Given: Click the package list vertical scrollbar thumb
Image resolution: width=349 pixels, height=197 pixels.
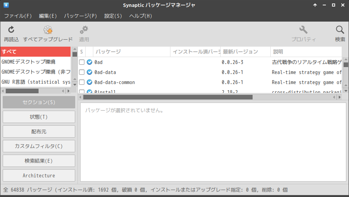Looking at the screenshot, I should tap(346, 65).
